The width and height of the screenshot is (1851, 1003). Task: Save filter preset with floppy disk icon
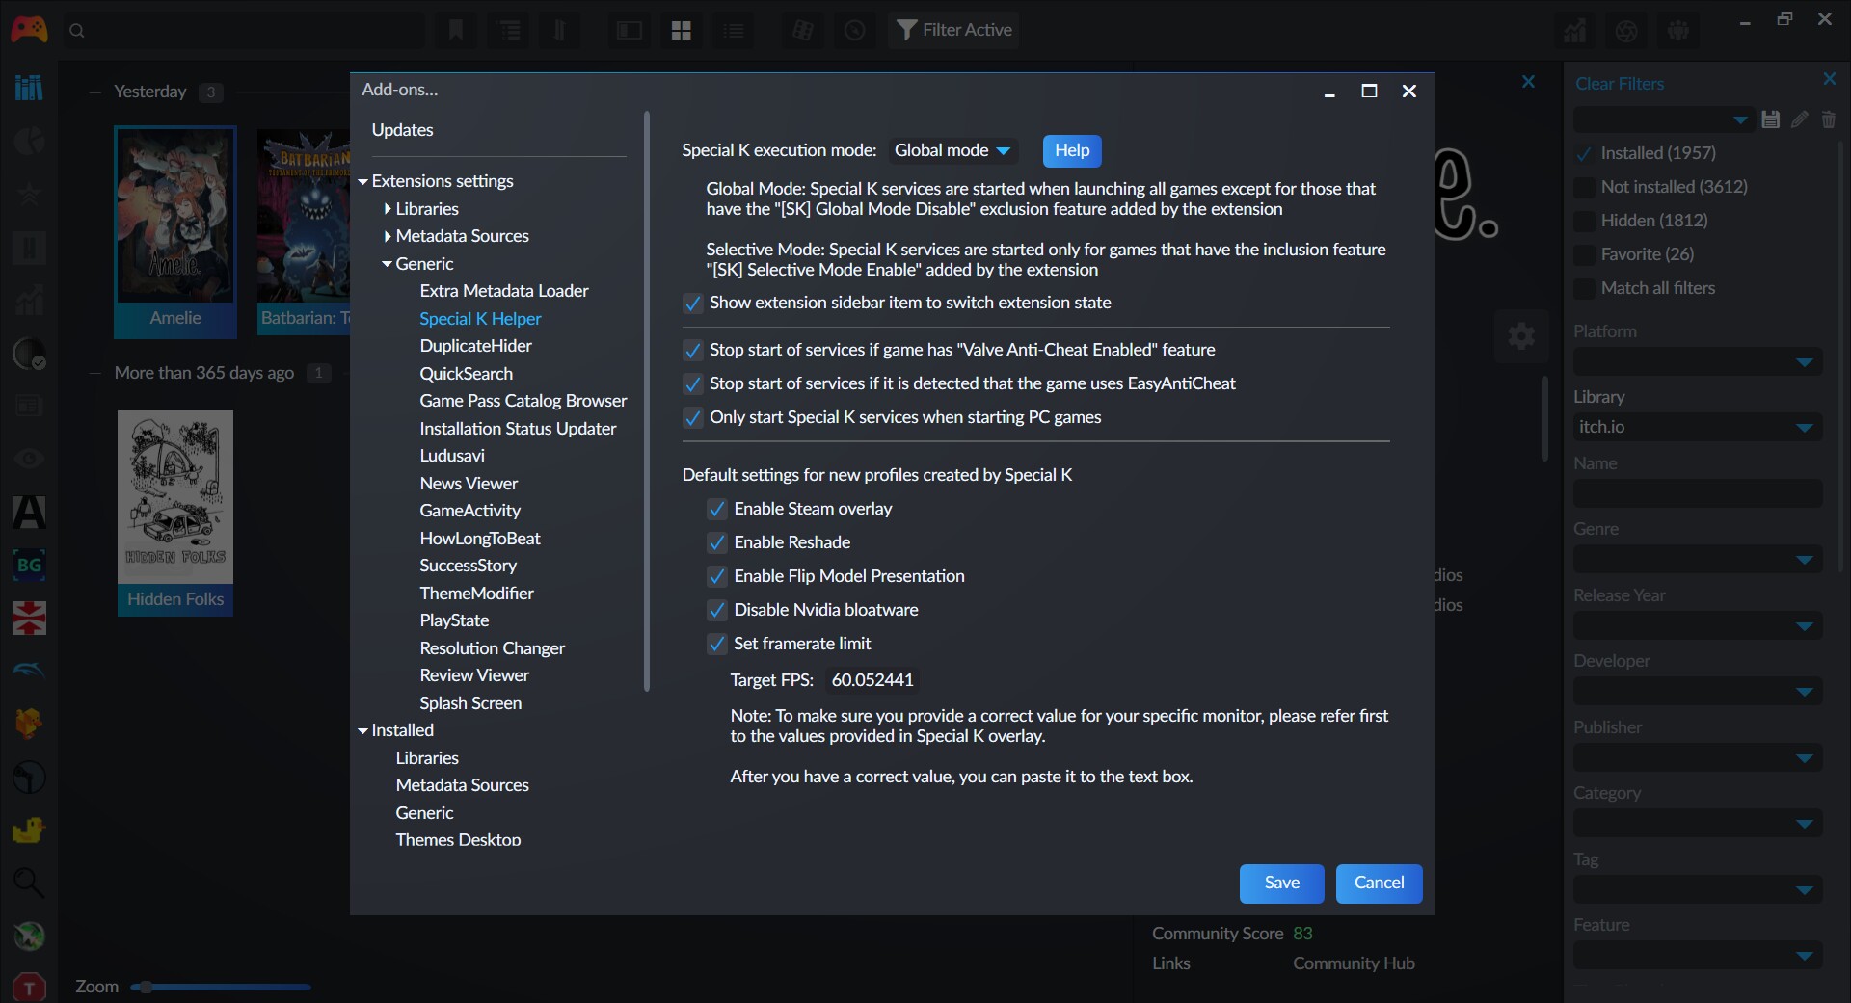click(x=1770, y=119)
